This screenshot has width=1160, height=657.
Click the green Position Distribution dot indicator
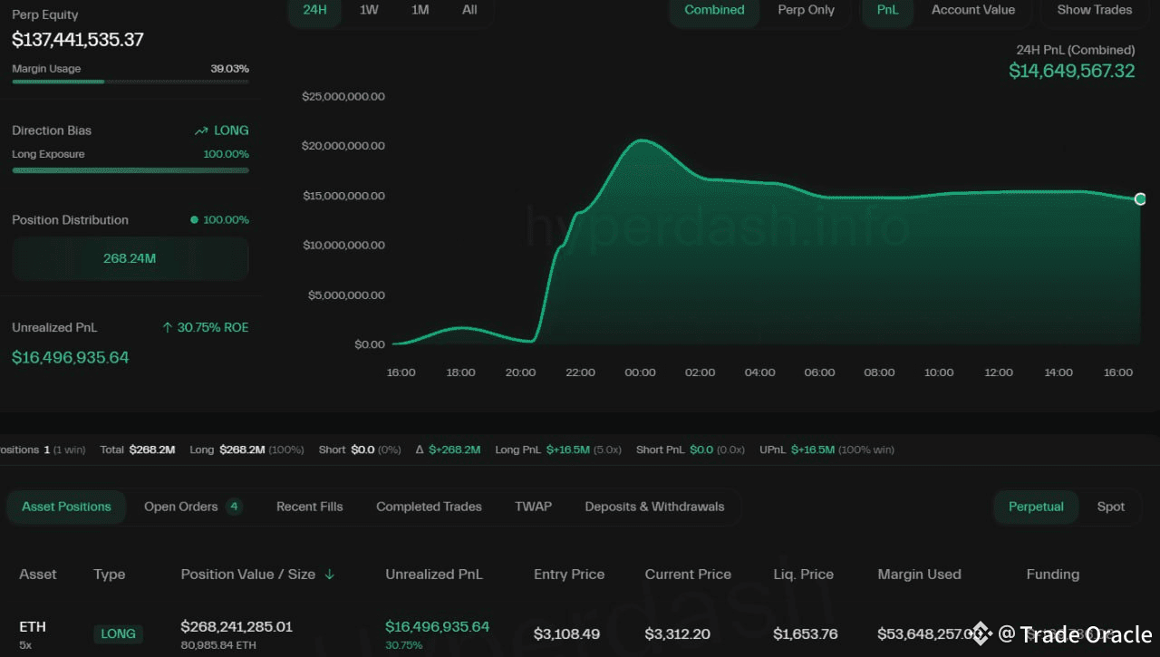point(194,220)
